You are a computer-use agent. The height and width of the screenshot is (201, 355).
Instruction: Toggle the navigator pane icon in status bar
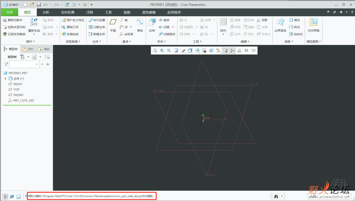coord(6,197)
